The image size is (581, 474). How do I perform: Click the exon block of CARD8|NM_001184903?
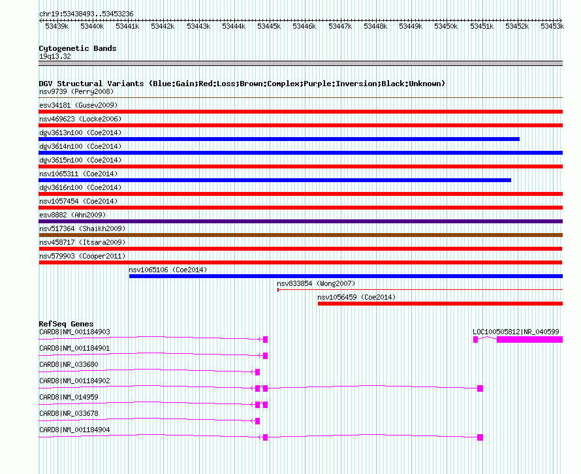pyautogui.click(x=265, y=340)
